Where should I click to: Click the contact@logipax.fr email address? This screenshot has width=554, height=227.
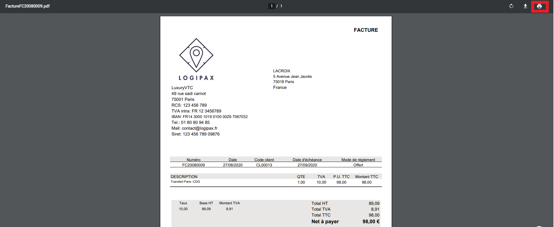click(x=199, y=128)
